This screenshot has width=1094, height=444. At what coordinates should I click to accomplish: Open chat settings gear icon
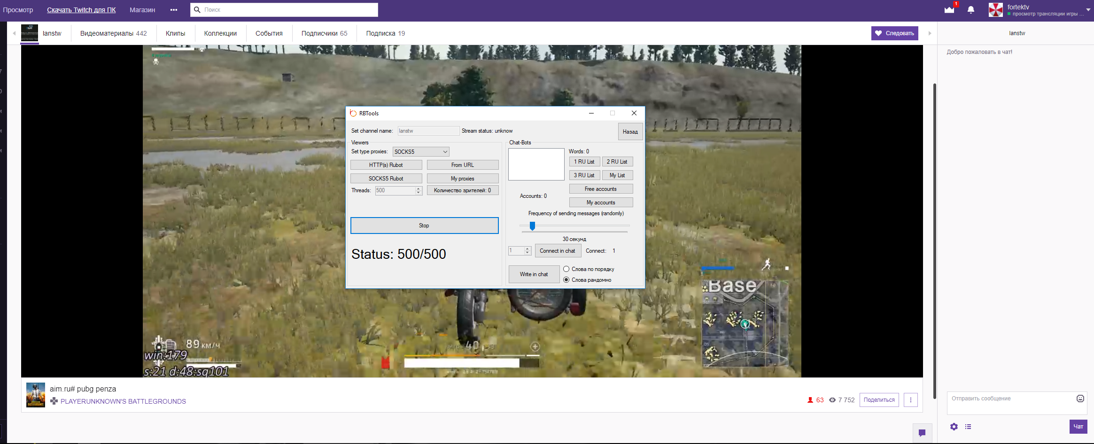[x=954, y=427]
